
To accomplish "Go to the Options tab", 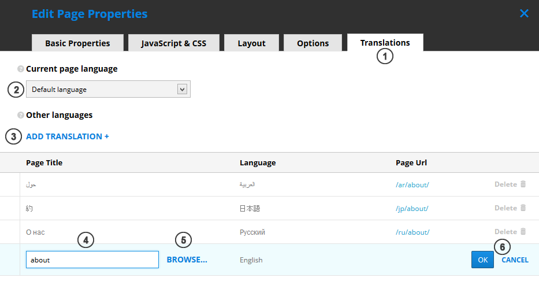I will point(313,43).
